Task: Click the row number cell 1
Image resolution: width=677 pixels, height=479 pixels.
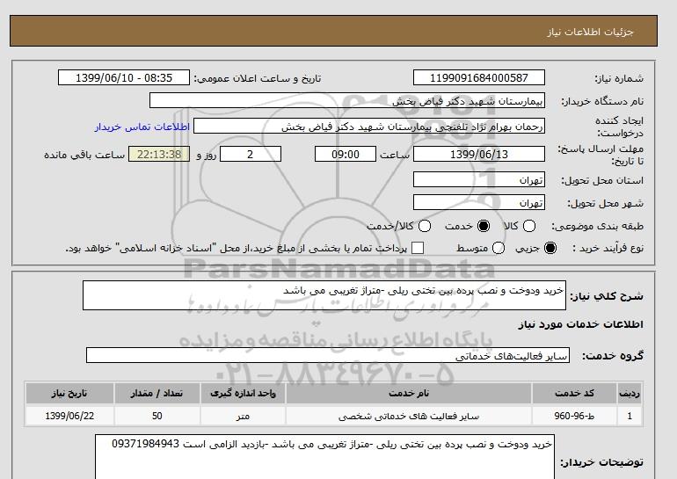Action: (630, 416)
